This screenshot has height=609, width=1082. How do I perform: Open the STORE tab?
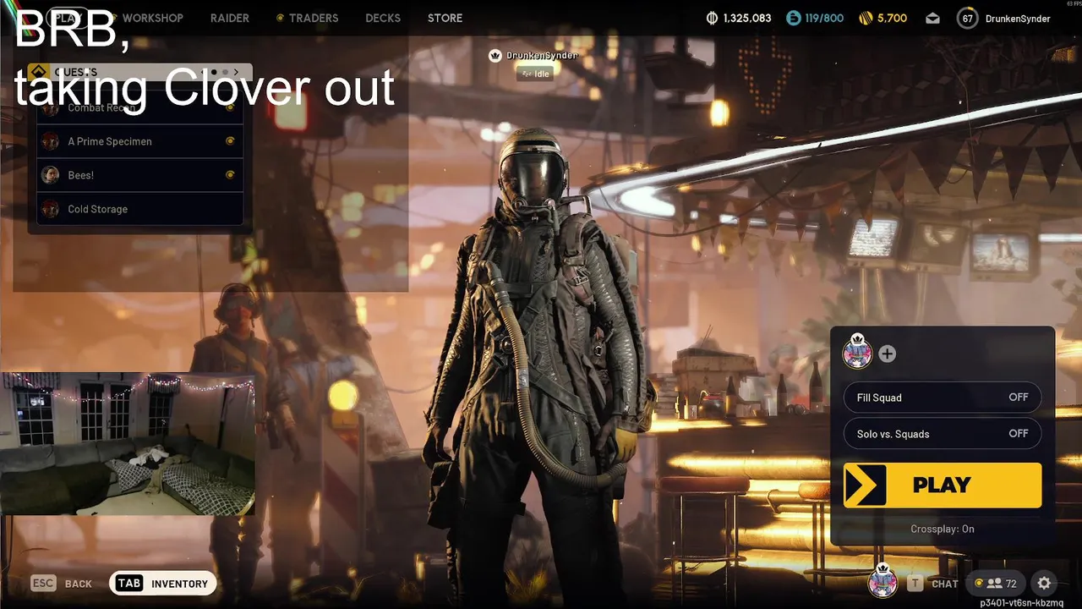click(445, 18)
